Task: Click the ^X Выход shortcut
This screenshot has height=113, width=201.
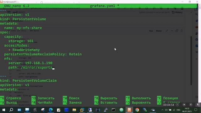Action: coord(8,103)
